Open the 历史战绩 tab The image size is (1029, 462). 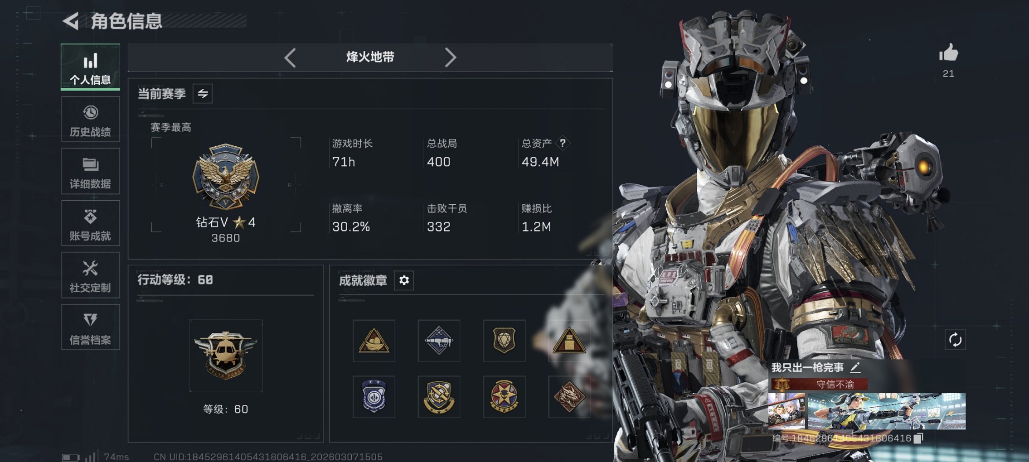tap(90, 119)
